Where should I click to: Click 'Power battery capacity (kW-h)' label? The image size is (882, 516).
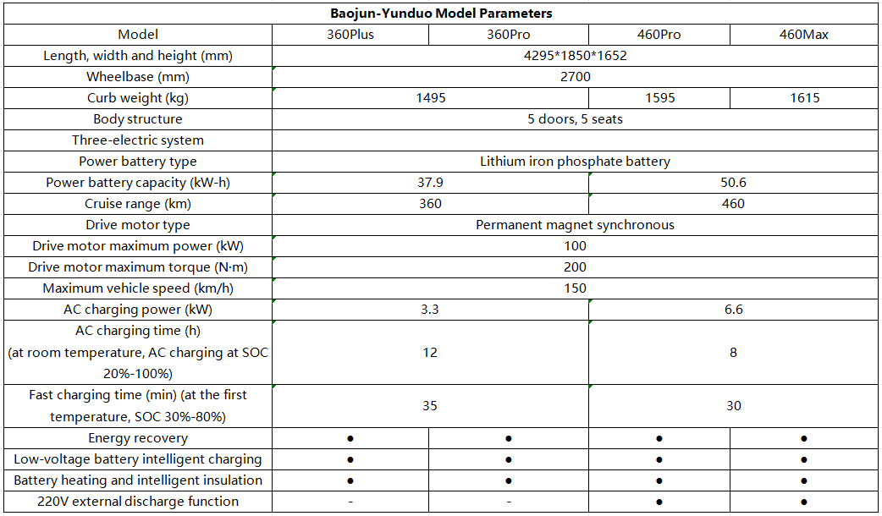tap(138, 183)
